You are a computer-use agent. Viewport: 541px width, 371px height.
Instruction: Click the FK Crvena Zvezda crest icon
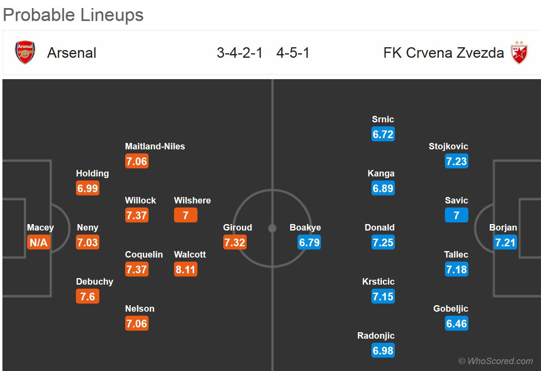[x=519, y=52]
